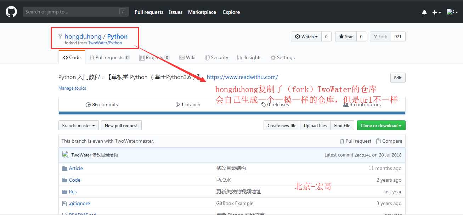Switch to the Security tab

(216, 57)
